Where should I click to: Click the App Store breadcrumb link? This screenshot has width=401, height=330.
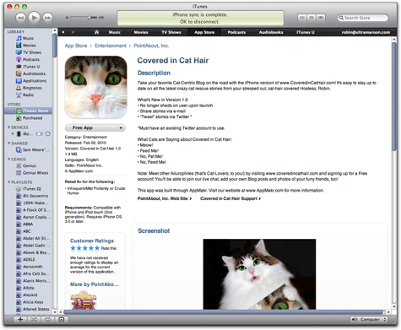(76, 46)
